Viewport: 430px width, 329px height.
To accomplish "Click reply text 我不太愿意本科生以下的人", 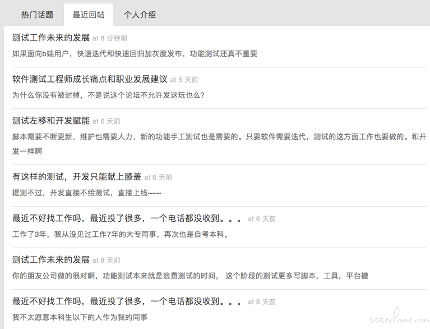I will click(x=80, y=317).
